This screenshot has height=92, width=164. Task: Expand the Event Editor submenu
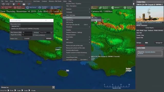click(77, 37)
